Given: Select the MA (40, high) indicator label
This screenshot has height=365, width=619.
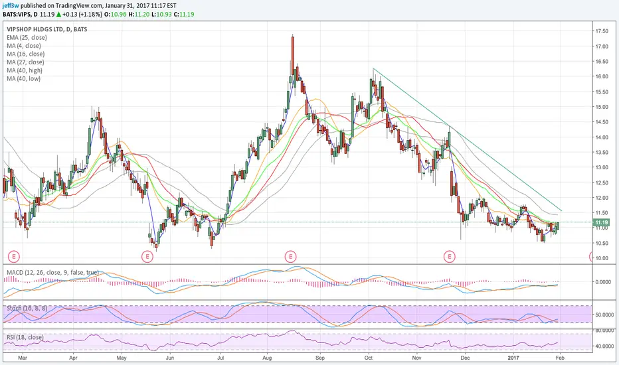Looking at the screenshot, I should (25, 70).
